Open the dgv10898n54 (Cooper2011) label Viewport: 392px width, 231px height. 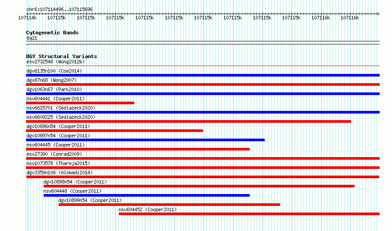[75, 182]
